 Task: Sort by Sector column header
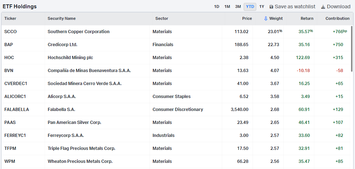tap(162, 18)
